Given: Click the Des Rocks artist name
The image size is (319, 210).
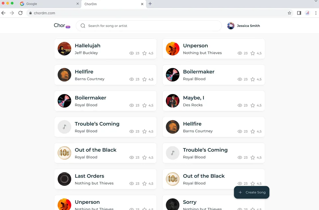Looking at the screenshot, I should [193, 105].
